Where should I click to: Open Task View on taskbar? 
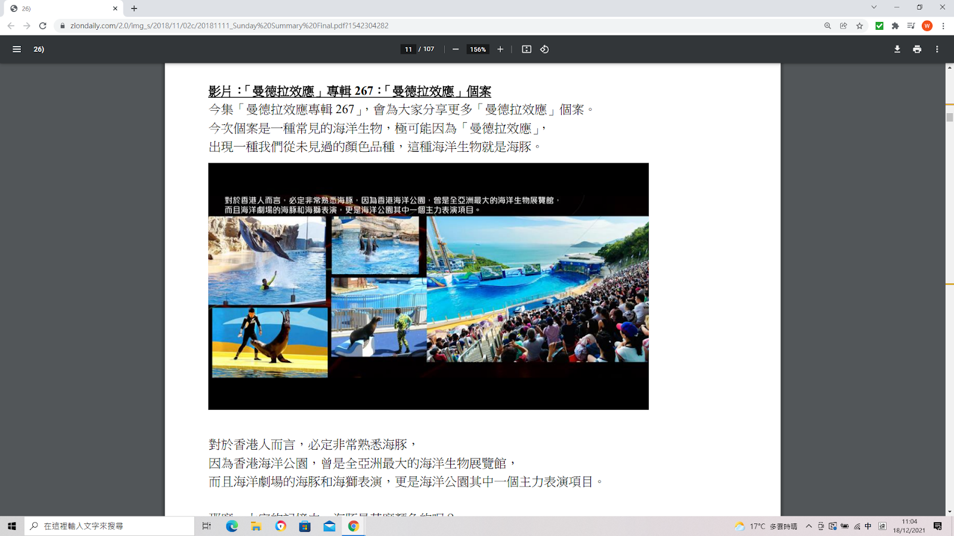[206, 526]
